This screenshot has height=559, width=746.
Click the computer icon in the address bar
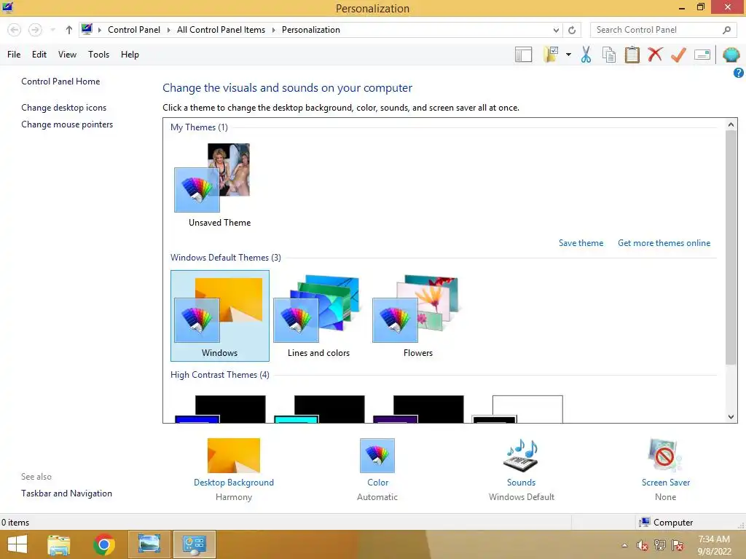click(87, 29)
